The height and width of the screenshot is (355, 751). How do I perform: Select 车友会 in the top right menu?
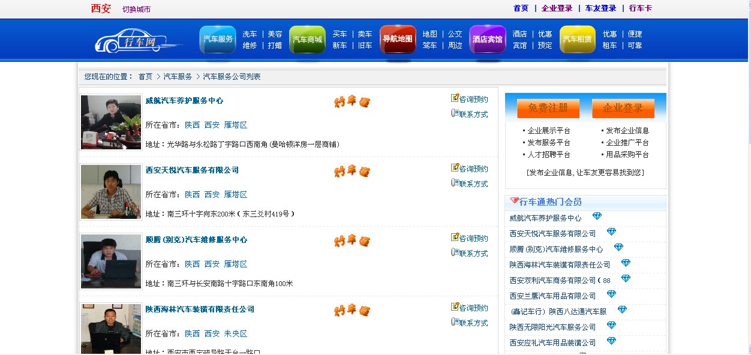tap(602, 8)
